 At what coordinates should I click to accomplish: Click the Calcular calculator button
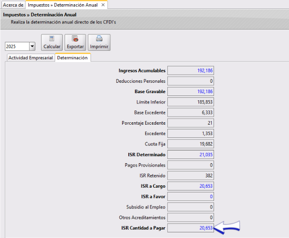[x=52, y=42]
